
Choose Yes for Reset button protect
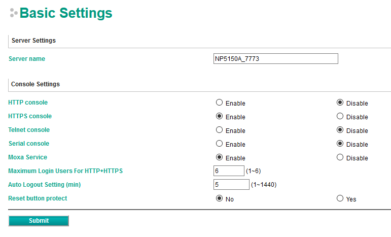point(340,198)
